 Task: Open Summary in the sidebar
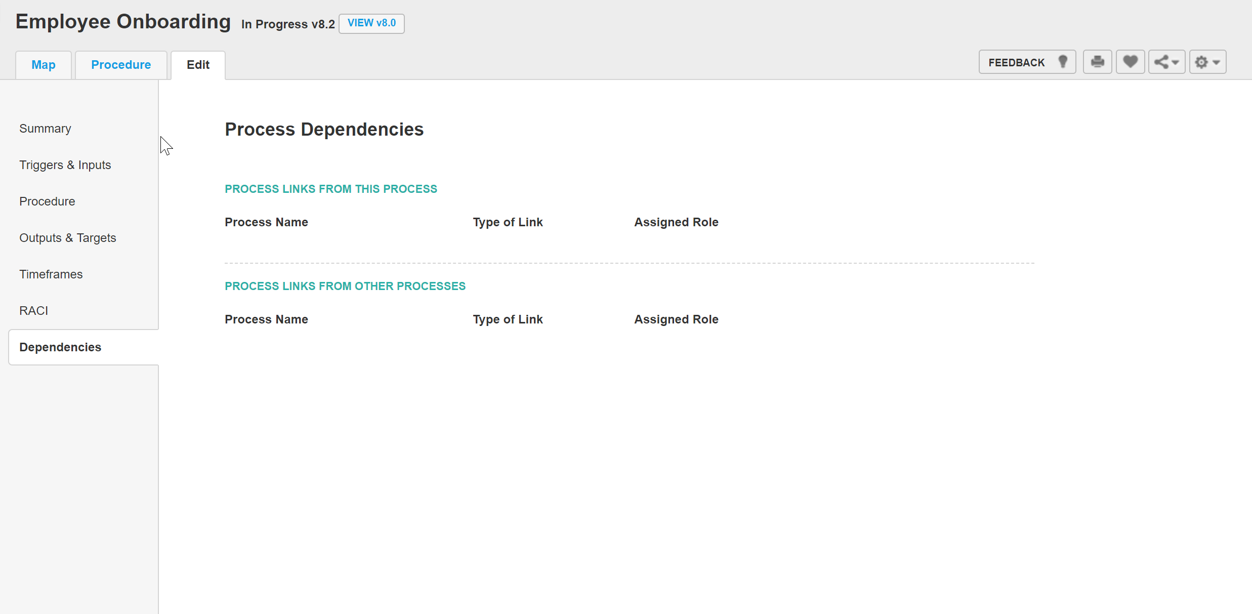click(x=45, y=129)
